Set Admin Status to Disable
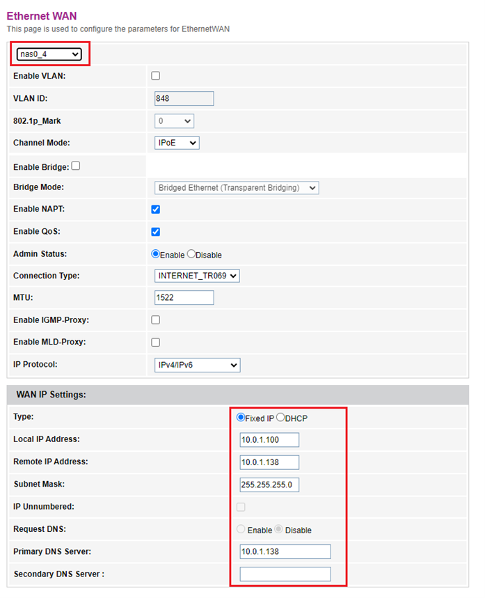This screenshot has height=598, width=485. pos(191,254)
